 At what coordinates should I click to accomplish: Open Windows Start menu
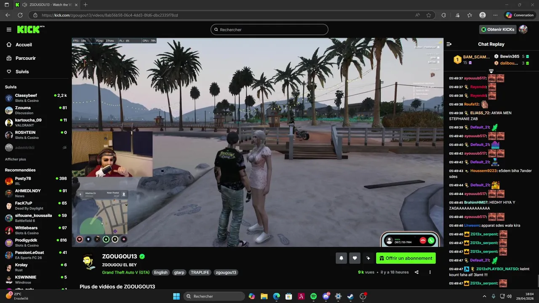[176, 296]
